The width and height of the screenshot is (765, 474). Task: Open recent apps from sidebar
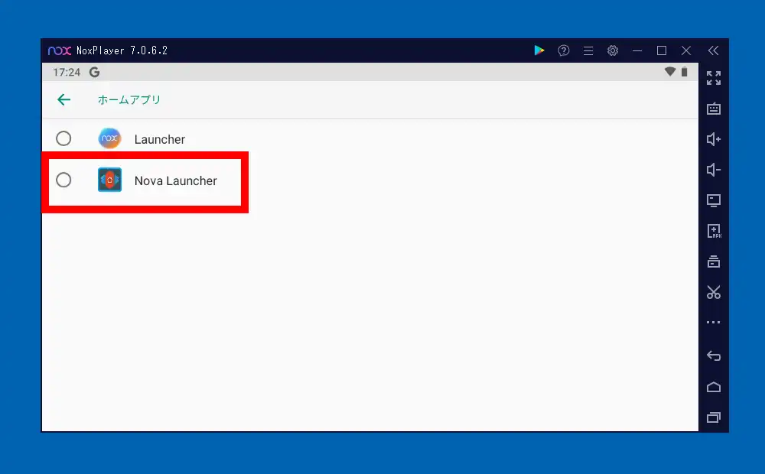(x=713, y=417)
